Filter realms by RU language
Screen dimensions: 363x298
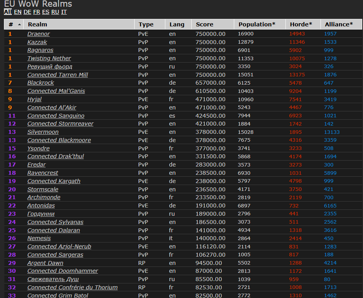(x=55, y=12)
